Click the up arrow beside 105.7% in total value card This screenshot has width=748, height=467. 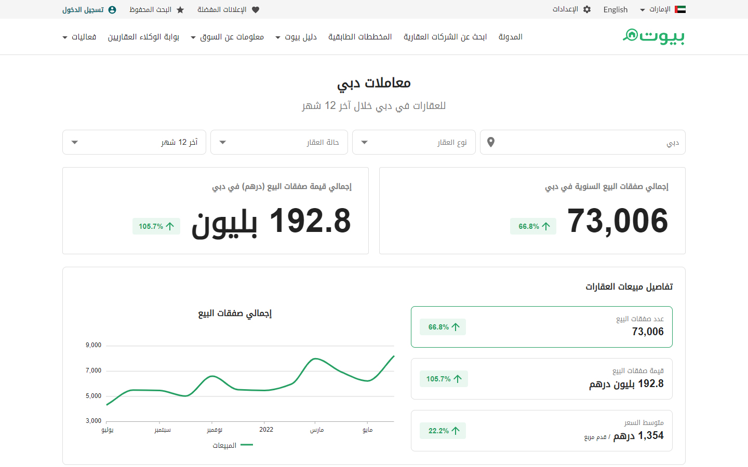170,226
